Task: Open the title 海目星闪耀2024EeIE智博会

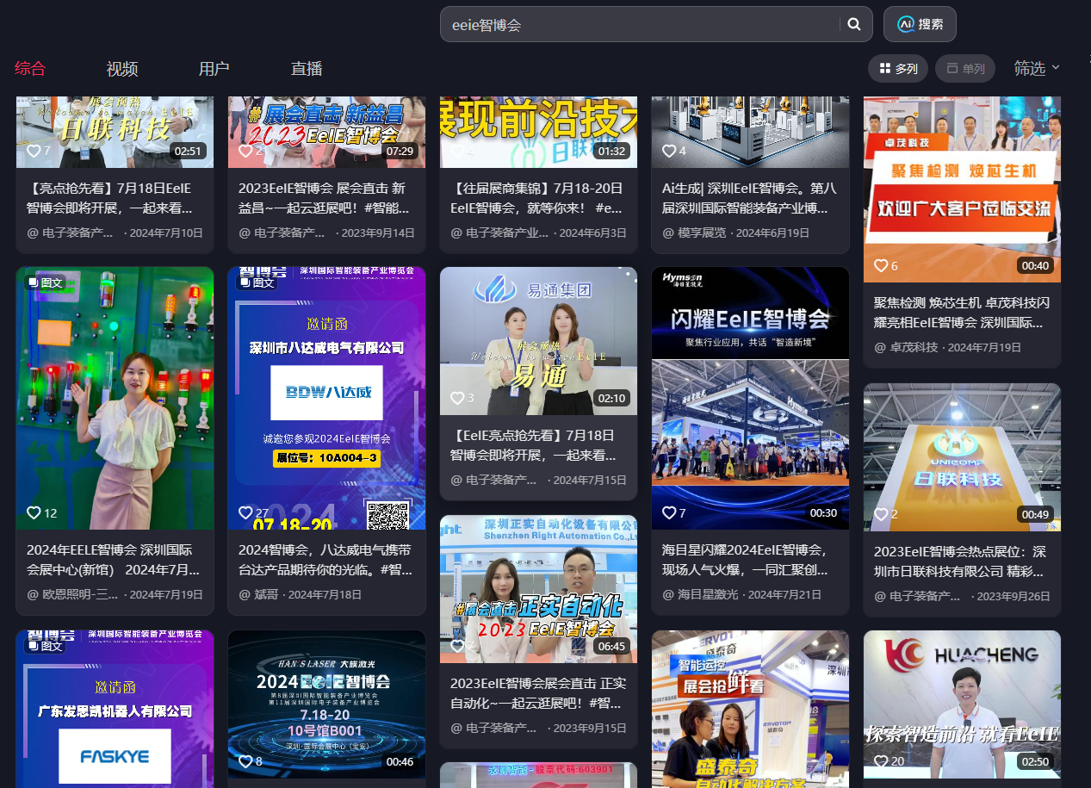Action: [745, 560]
